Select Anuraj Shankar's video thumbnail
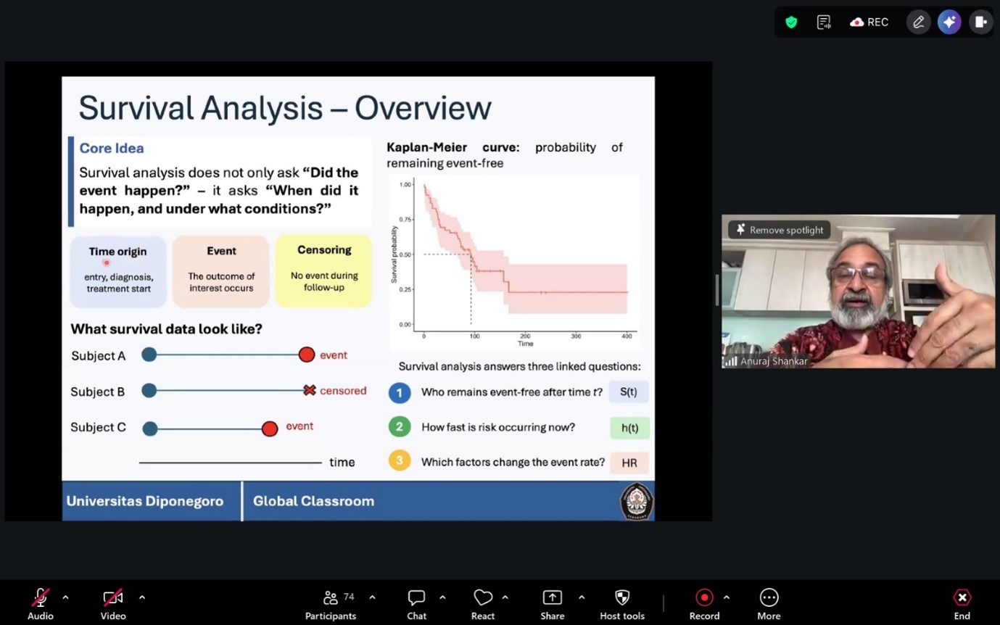Image resolution: width=1000 pixels, height=625 pixels. pyautogui.click(x=858, y=291)
